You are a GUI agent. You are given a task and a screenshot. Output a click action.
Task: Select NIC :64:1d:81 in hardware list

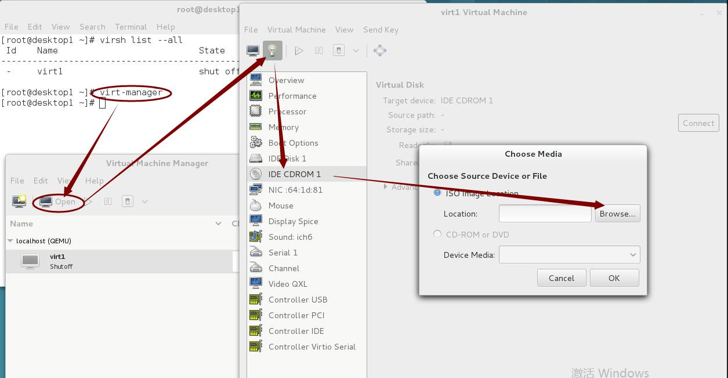click(307, 190)
